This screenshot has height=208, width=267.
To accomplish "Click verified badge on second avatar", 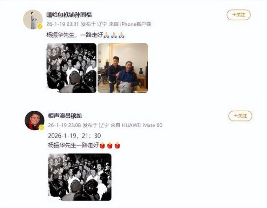I will coord(41,127).
